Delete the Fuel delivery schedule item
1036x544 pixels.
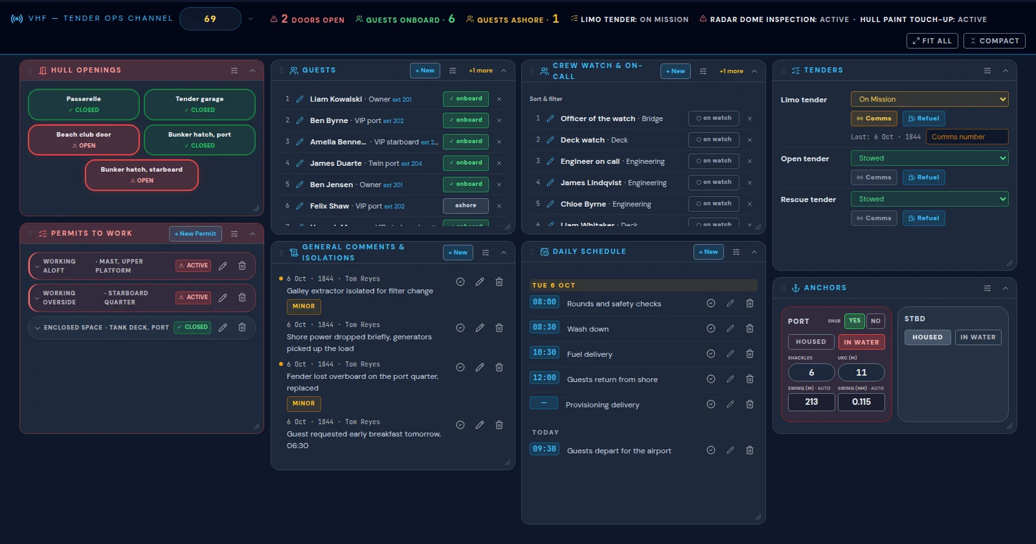750,354
